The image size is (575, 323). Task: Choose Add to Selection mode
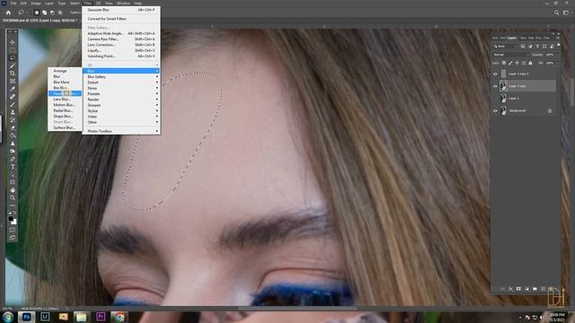44,13
